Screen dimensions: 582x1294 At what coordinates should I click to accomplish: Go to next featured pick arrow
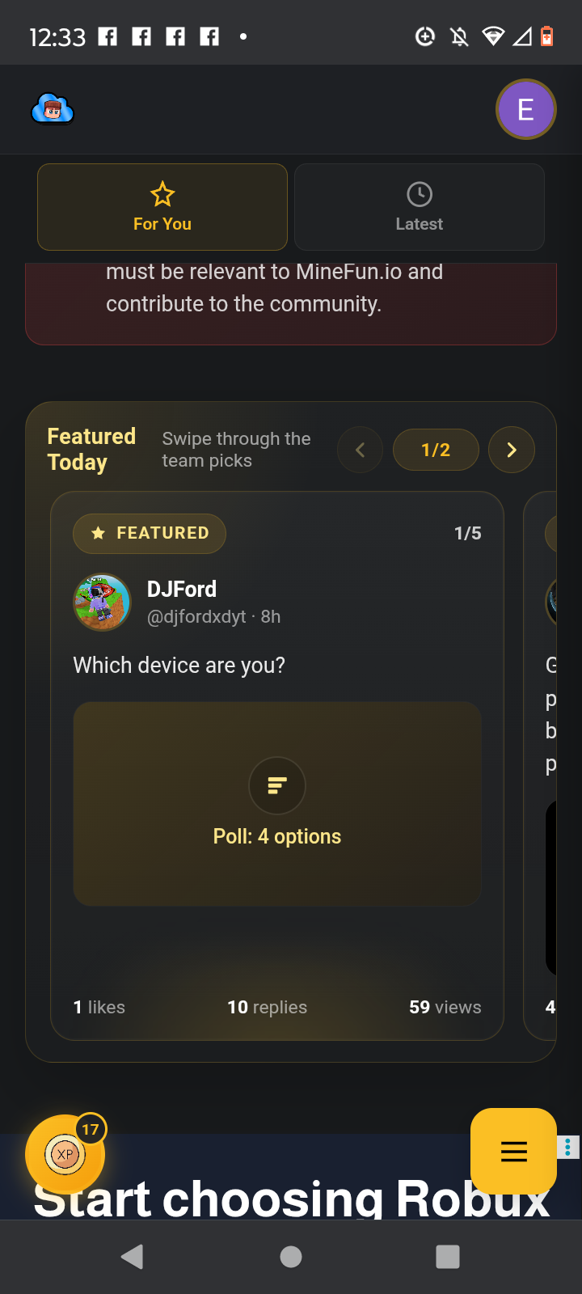(x=512, y=450)
